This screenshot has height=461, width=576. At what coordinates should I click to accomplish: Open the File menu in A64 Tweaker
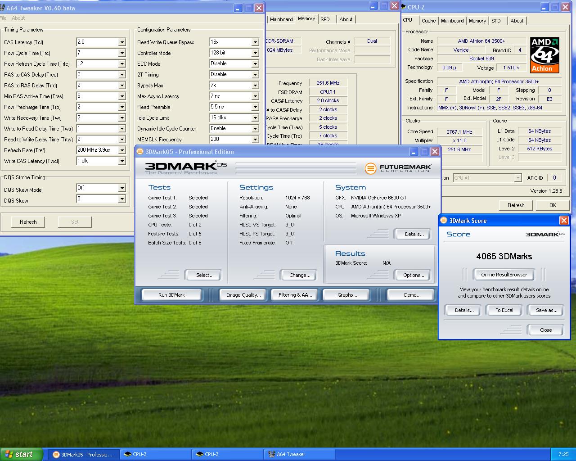3,18
